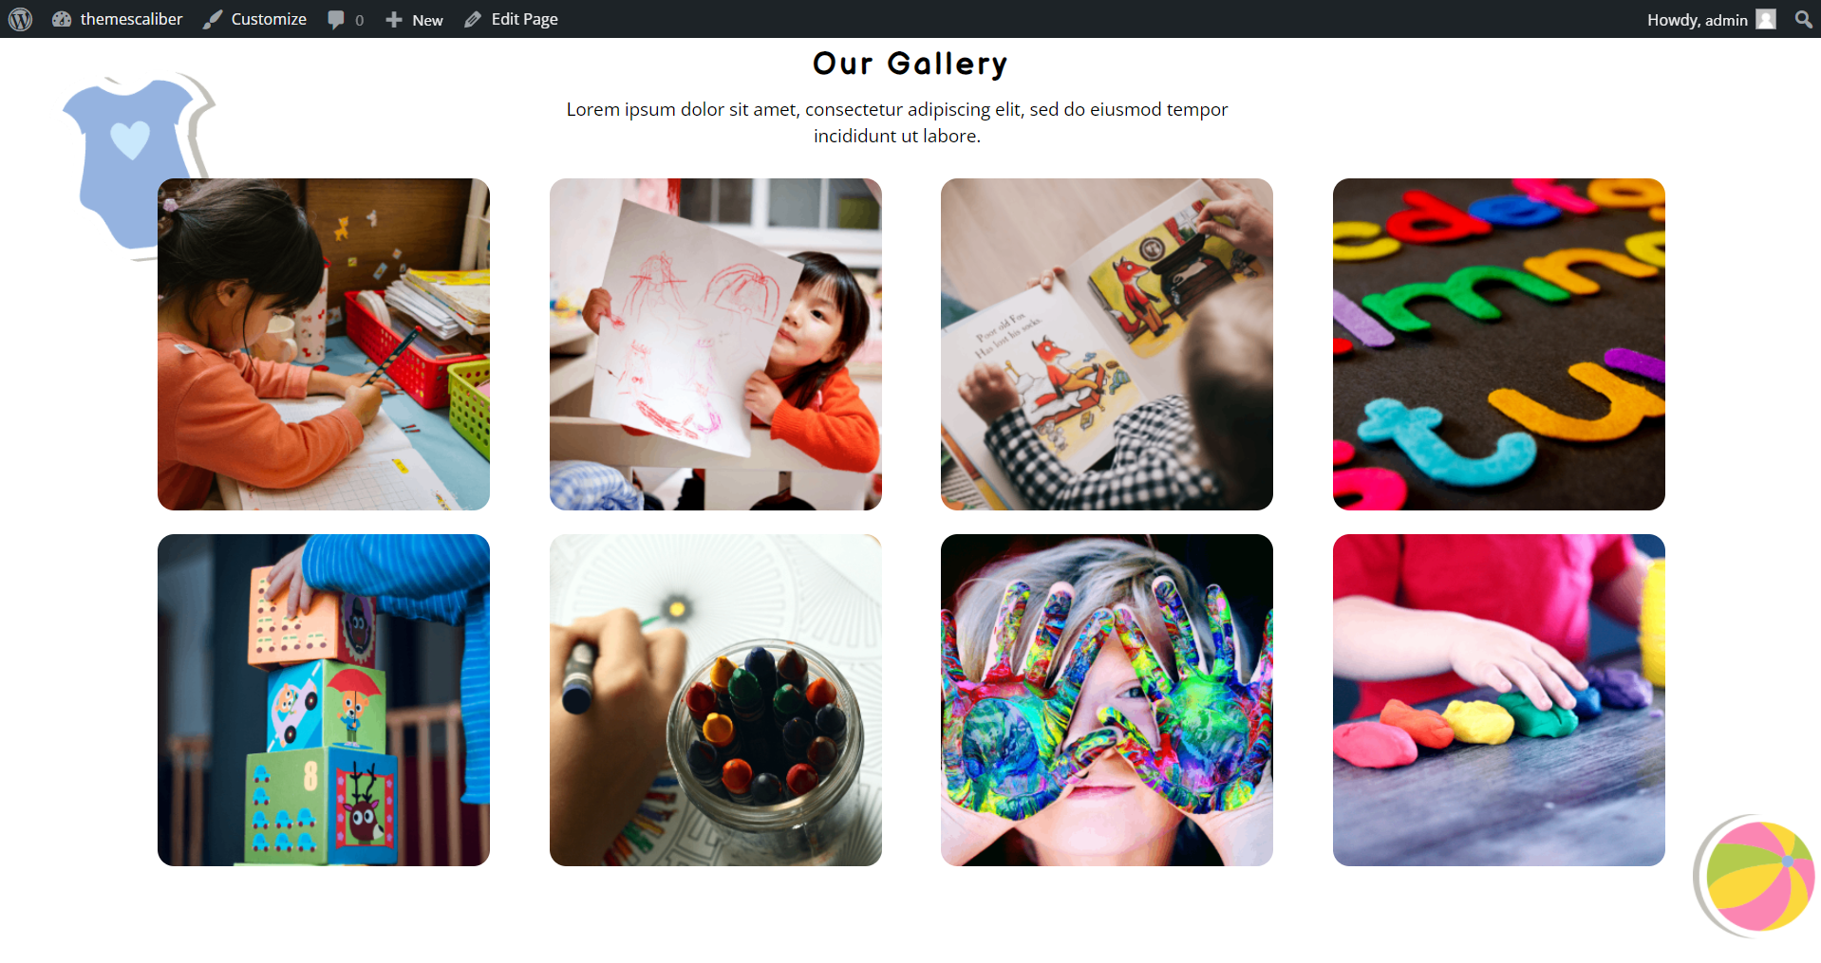This screenshot has height=963, width=1821.
Task: Open girl holding red drawing photo
Action: click(x=716, y=344)
